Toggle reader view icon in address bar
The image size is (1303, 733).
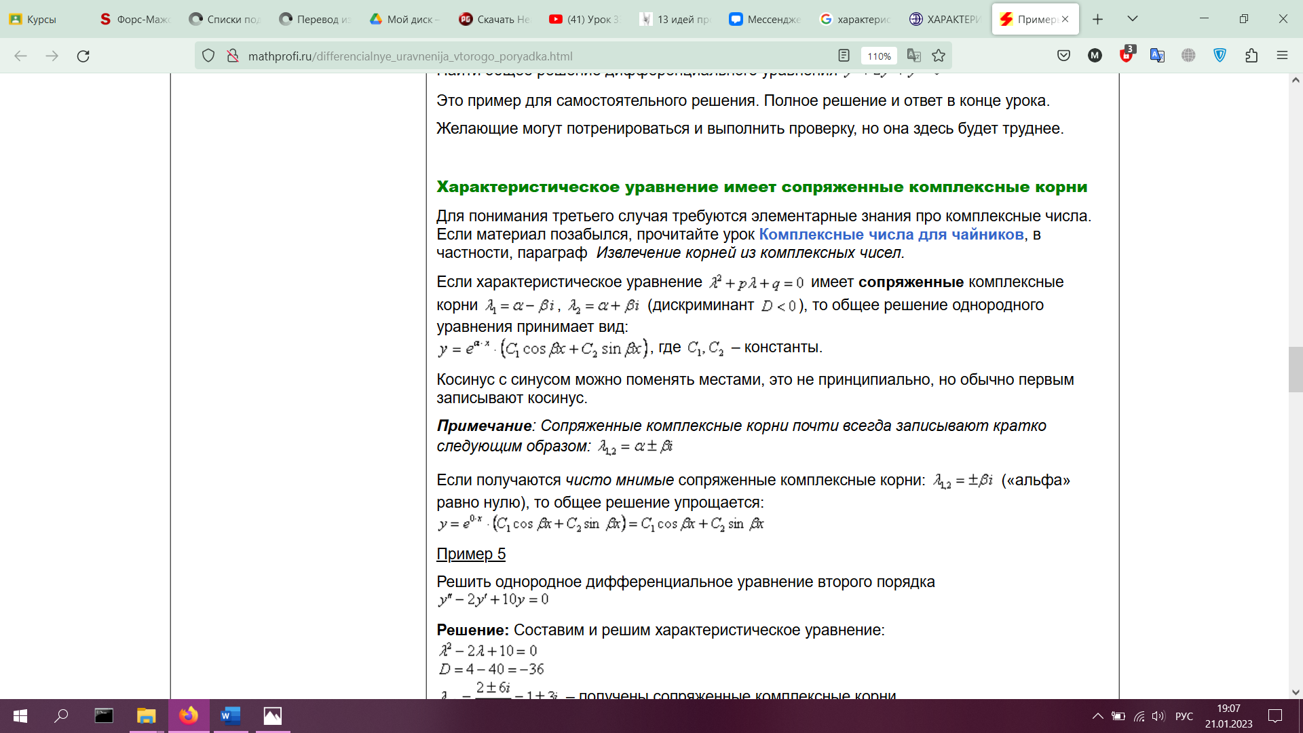pyautogui.click(x=844, y=56)
